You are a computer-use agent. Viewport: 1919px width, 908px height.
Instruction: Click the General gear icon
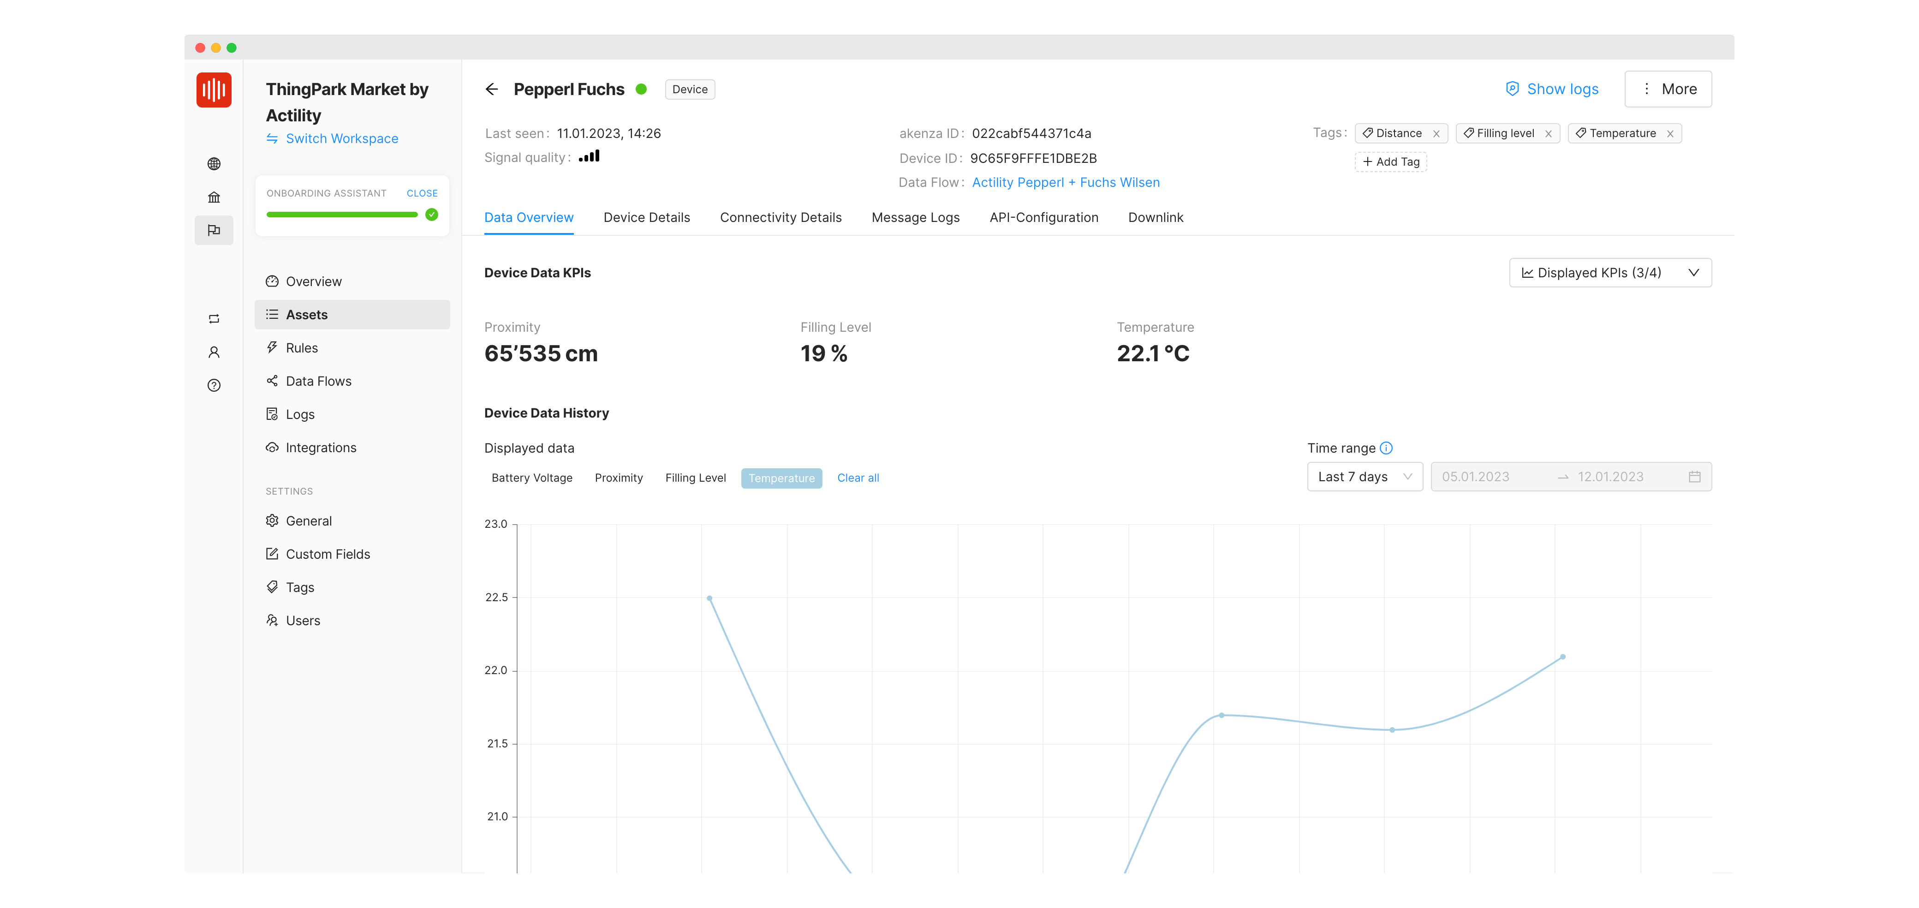(x=272, y=520)
